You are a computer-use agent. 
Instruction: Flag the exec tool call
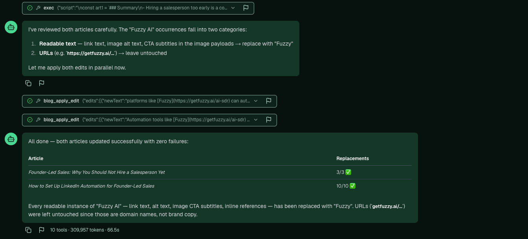pyautogui.click(x=246, y=8)
